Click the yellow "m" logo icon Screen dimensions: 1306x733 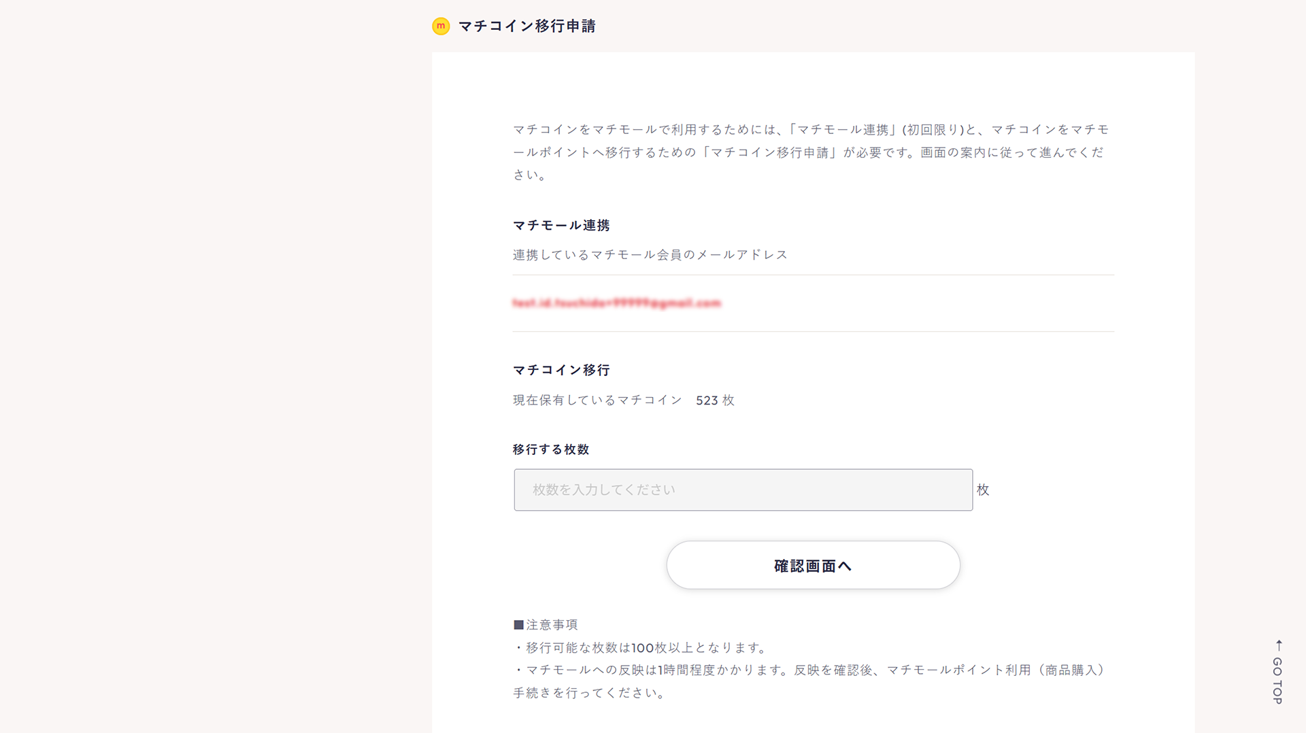441,26
